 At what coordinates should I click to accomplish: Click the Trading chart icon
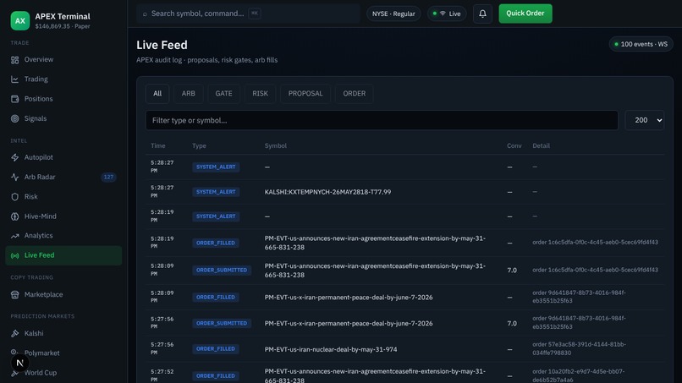[14, 79]
